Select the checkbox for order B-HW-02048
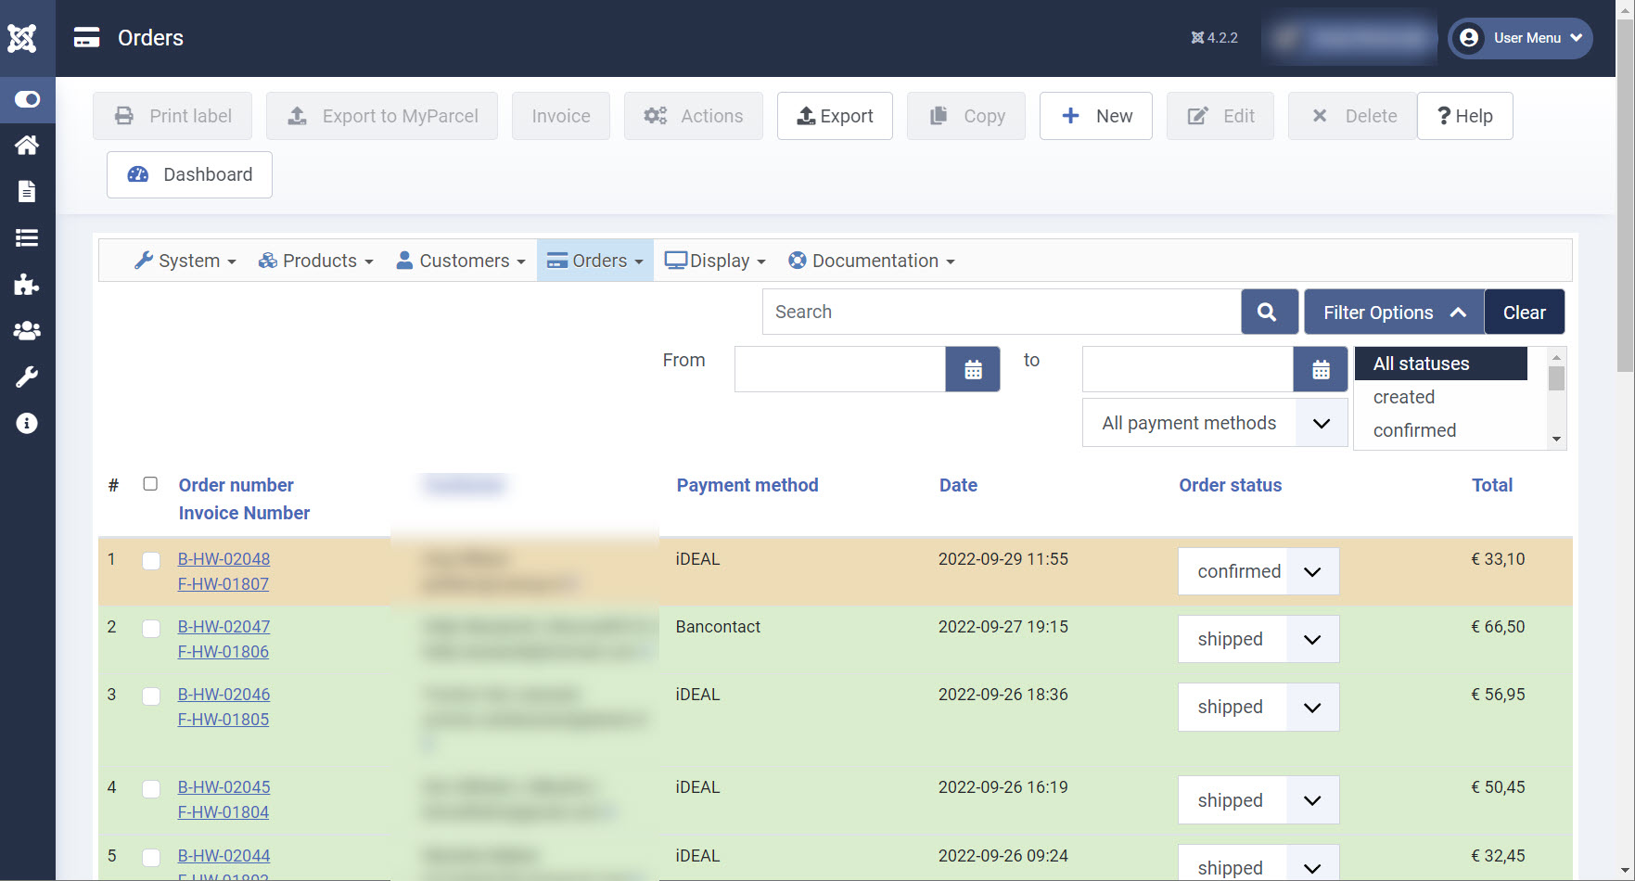Image resolution: width=1635 pixels, height=881 pixels. (x=151, y=561)
